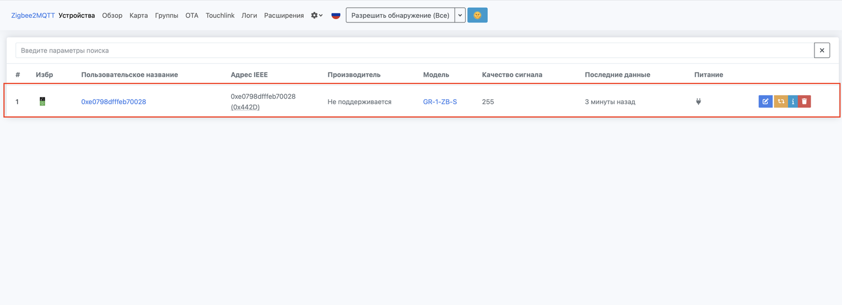This screenshot has width=842, height=305.
Task: Delete device with the red trash icon
Action: 804,101
